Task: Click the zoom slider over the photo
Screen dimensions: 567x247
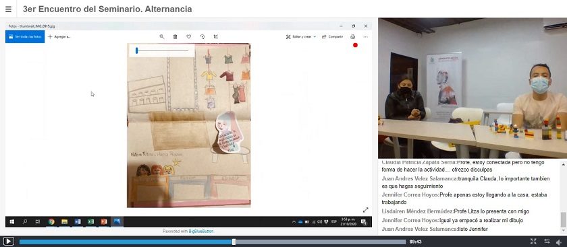Action: click(162, 51)
